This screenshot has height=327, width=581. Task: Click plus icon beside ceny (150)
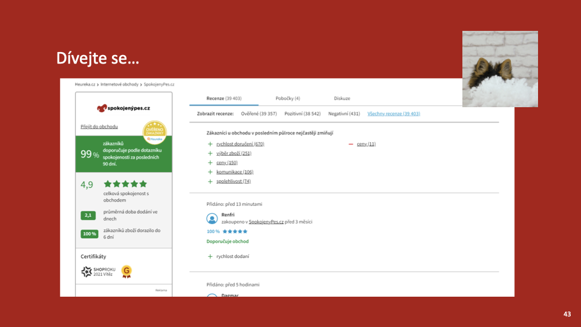tap(210, 162)
